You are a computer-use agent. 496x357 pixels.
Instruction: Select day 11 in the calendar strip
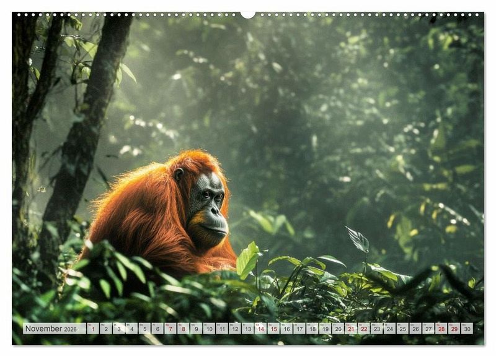click(222, 329)
